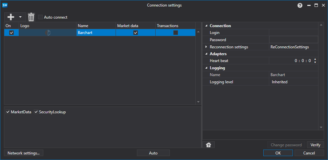Click the Heart beat time value
This screenshot has height=160, width=328.
pos(303,61)
